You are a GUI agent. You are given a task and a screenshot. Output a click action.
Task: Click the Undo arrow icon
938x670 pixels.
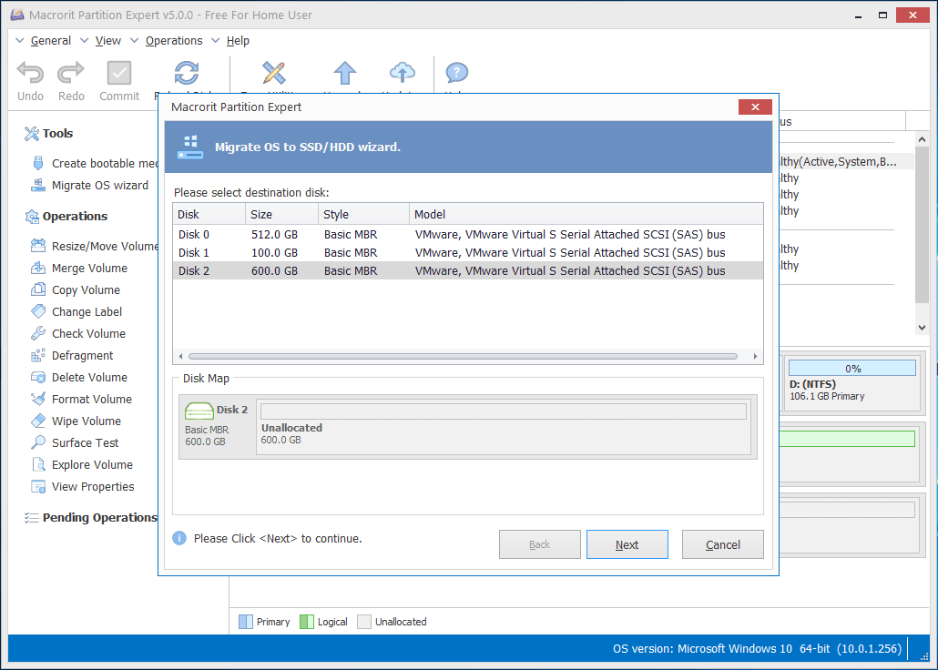[30, 73]
